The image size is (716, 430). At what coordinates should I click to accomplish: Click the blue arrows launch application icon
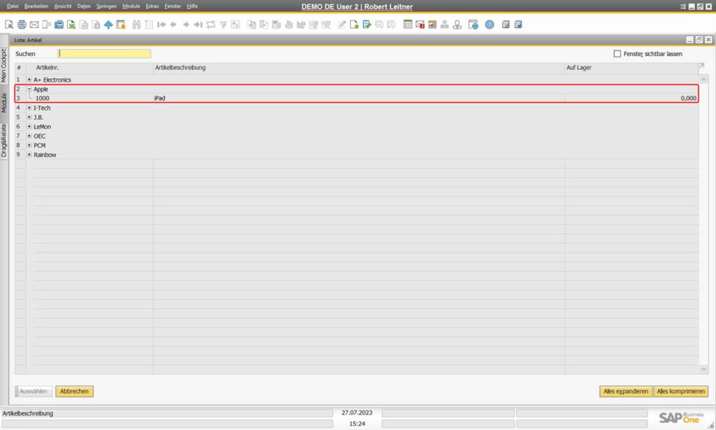(x=108, y=24)
